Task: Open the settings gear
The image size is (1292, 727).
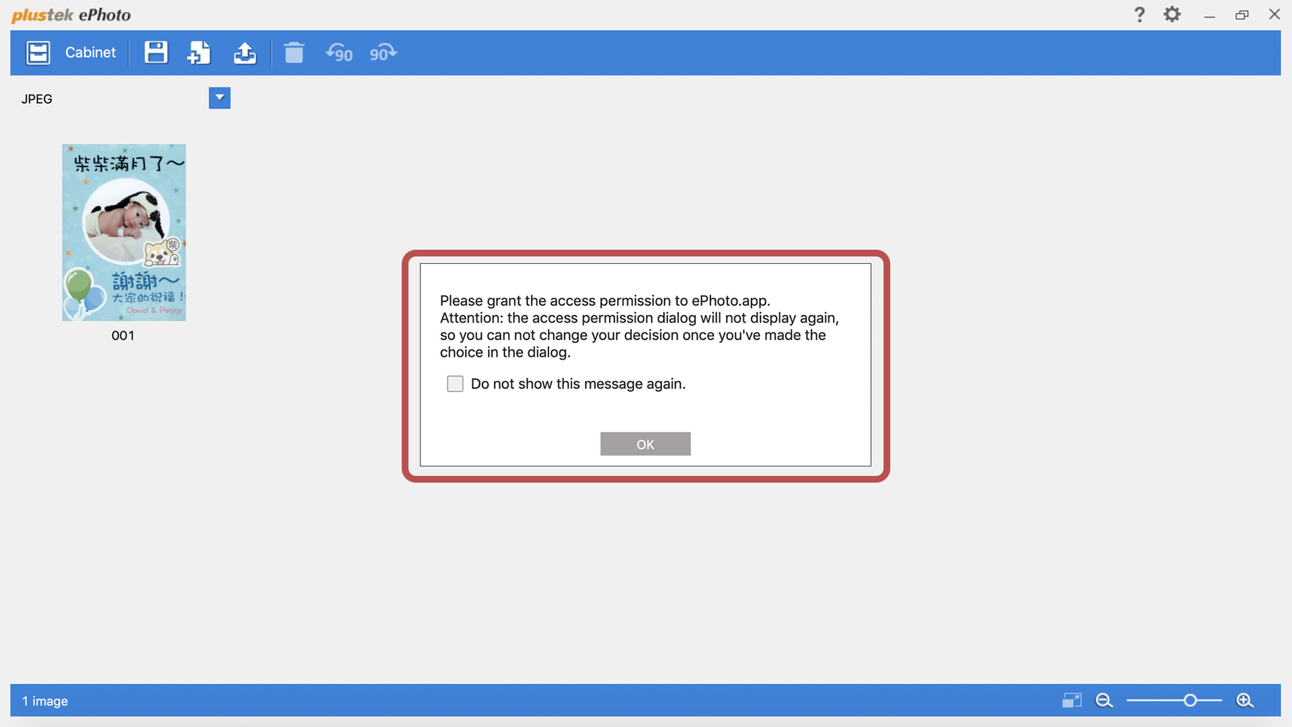Action: point(1172,15)
